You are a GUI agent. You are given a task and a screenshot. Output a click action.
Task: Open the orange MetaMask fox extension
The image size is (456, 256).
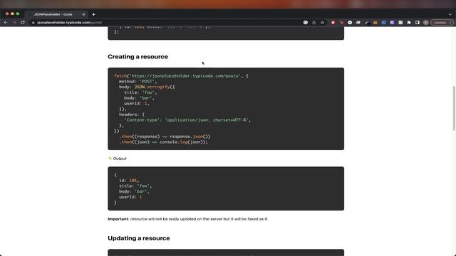[375, 22]
